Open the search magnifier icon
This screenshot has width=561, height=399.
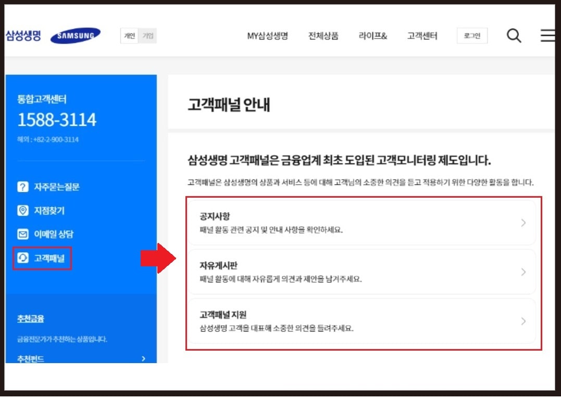point(514,35)
